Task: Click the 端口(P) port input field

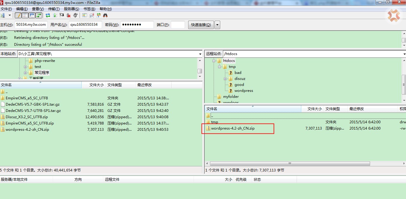Action: click(x=178, y=25)
